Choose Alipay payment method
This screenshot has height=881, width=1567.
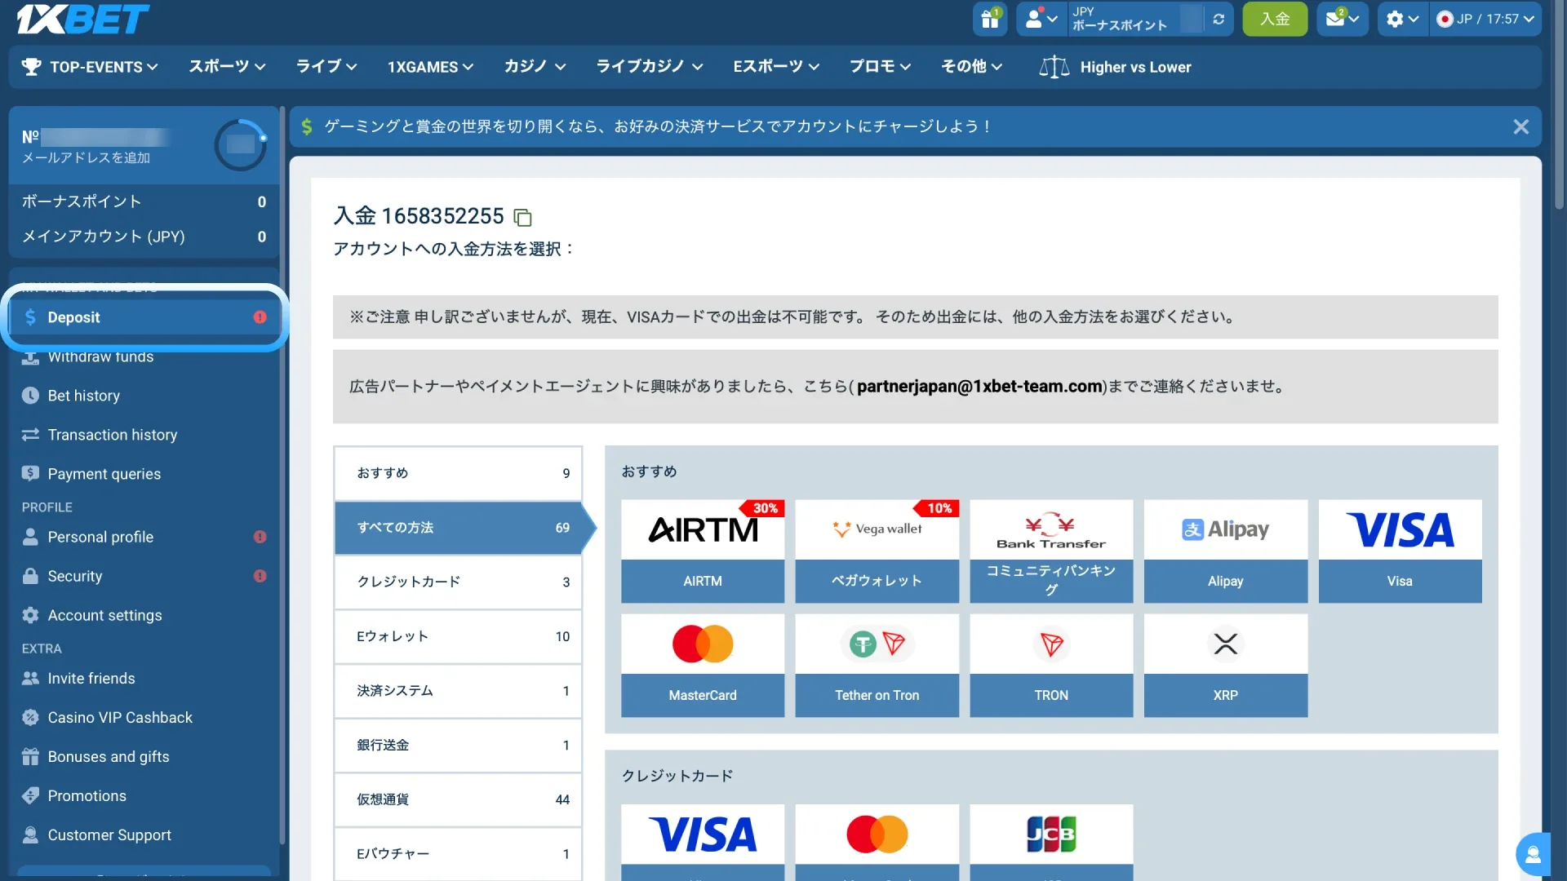1225,551
